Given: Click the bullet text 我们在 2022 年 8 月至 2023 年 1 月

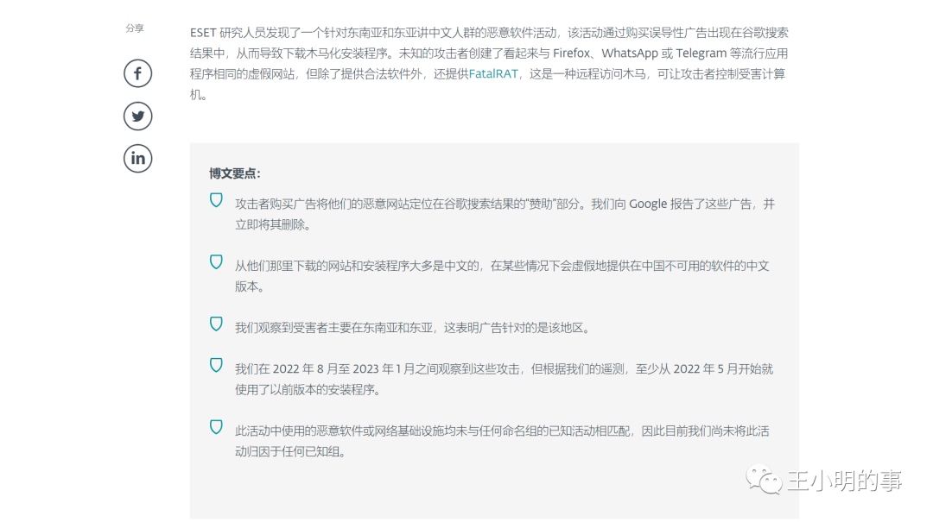Looking at the screenshot, I should tap(504, 380).
